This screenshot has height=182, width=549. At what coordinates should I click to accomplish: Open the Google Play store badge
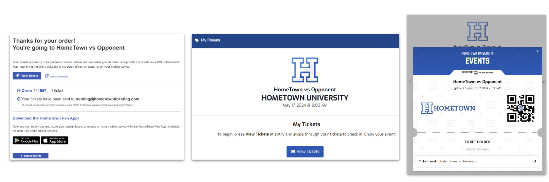pos(26,140)
